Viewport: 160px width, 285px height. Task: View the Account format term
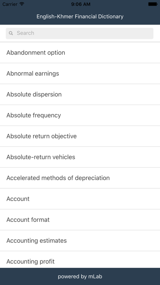click(x=80, y=220)
